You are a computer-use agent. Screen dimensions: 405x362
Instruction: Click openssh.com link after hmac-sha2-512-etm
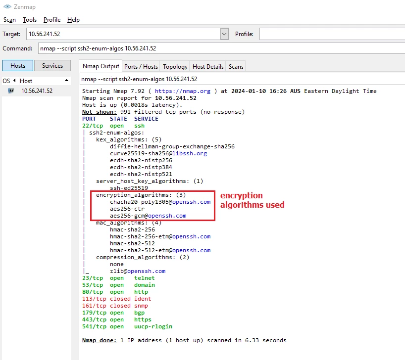pos(192,251)
